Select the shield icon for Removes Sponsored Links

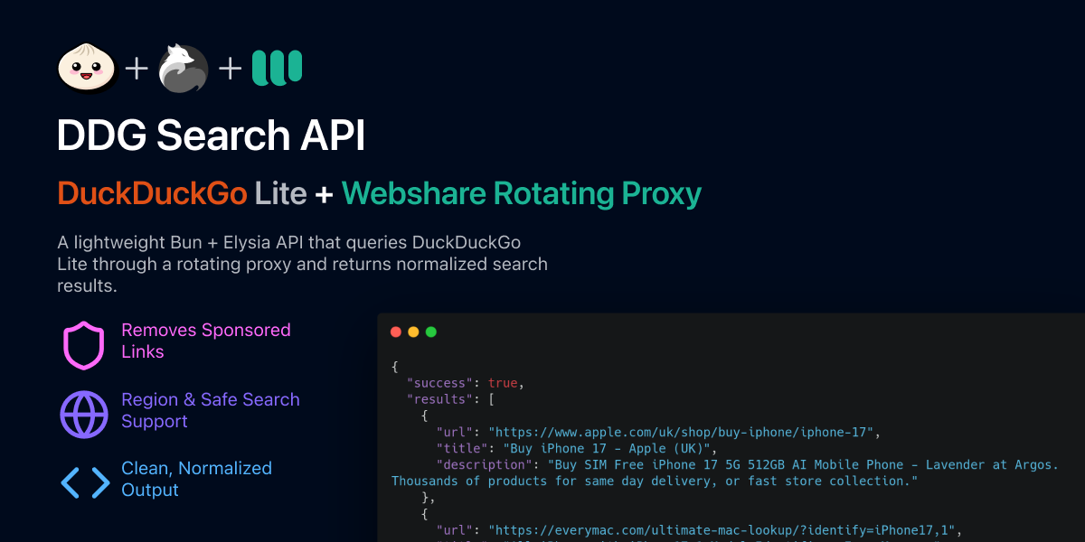tap(83, 346)
